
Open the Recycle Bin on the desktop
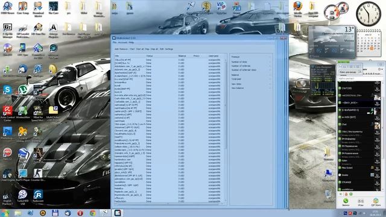328,196
